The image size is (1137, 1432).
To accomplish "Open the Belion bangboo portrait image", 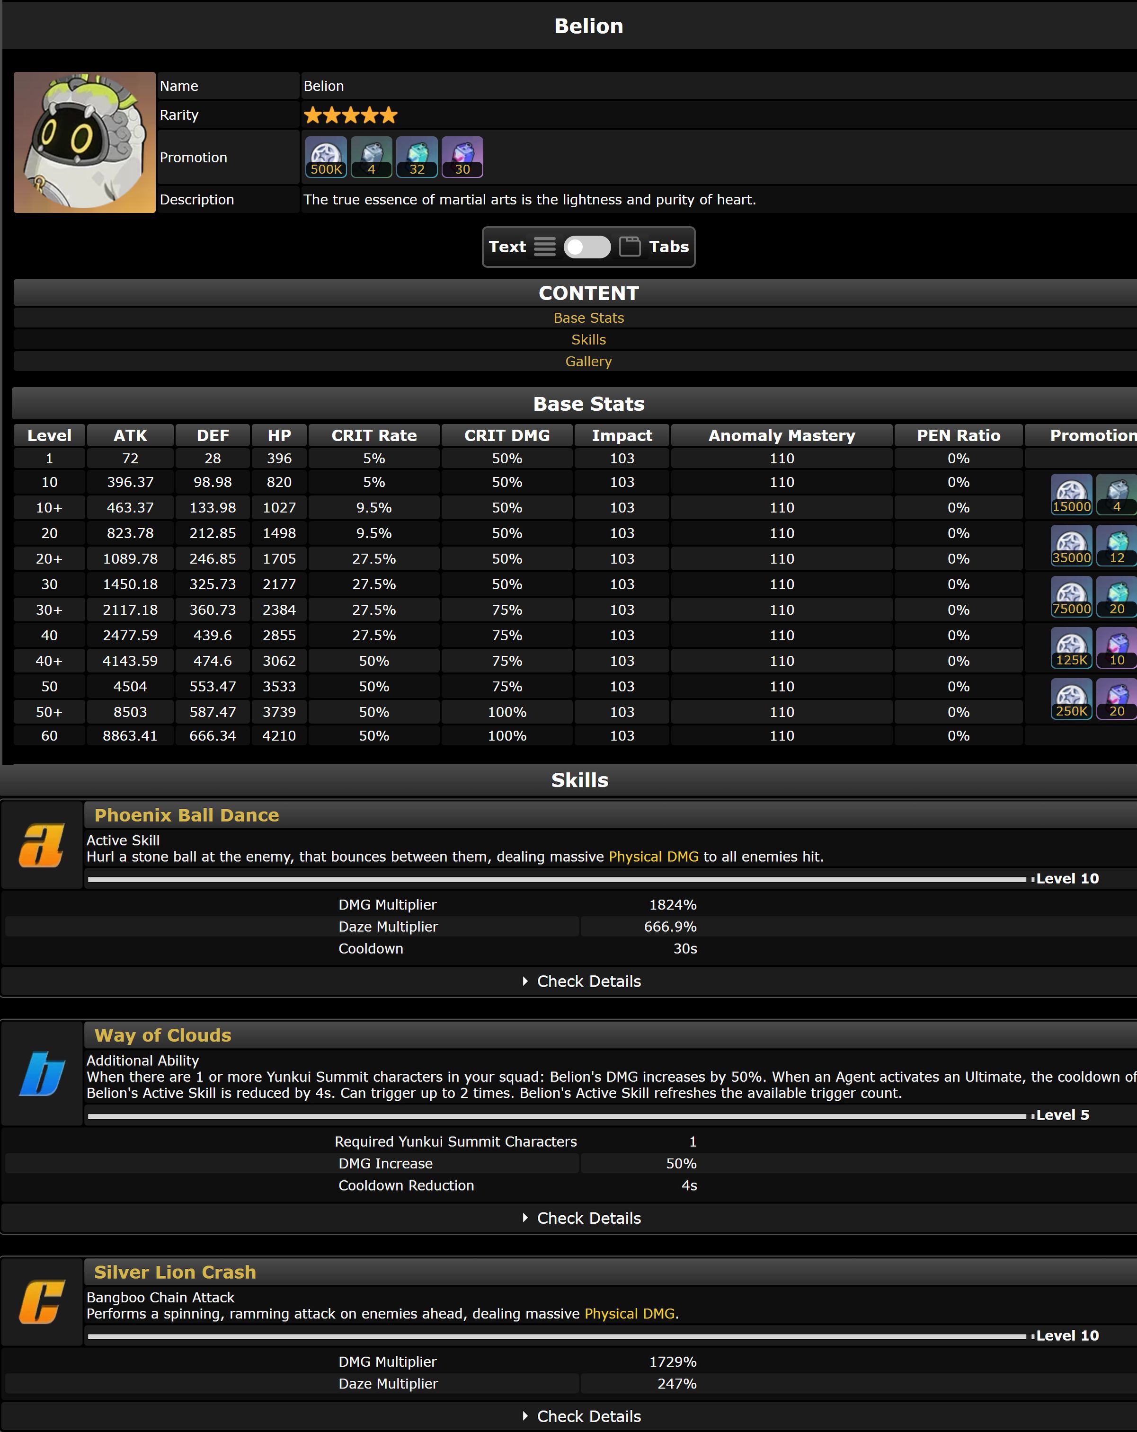I will [84, 143].
